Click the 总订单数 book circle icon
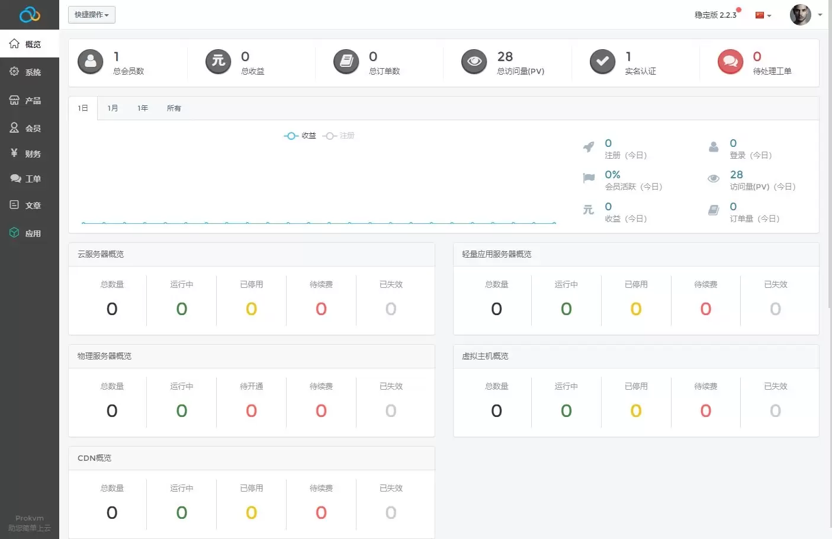The image size is (832, 539). click(x=346, y=62)
